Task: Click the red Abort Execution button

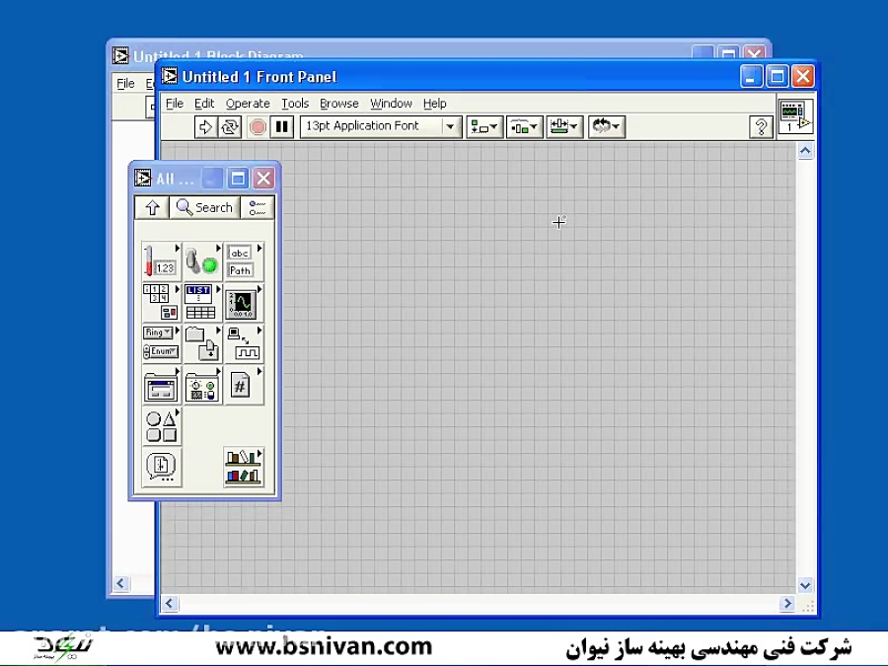Action: (258, 127)
